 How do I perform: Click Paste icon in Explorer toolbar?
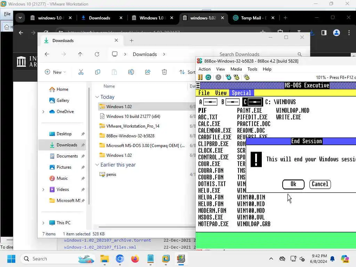click(x=114, y=72)
